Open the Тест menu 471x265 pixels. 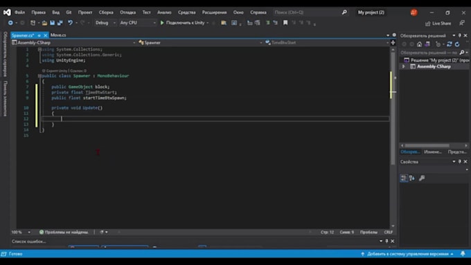pyautogui.click(x=147, y=12)
